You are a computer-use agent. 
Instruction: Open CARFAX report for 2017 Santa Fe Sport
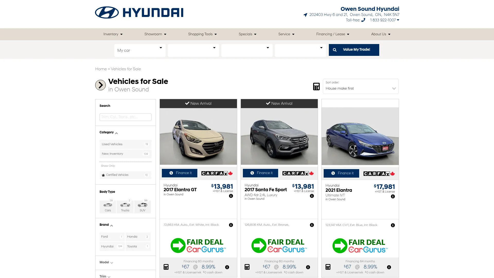click(x=298, y=173)
